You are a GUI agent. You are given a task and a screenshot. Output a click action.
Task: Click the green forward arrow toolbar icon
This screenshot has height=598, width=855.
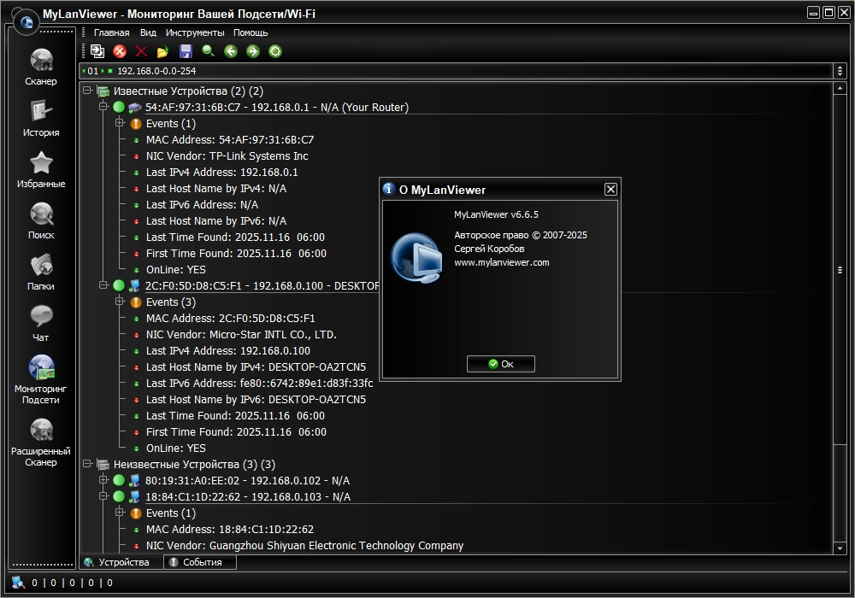pyautogui.click(x=253, y=51)
